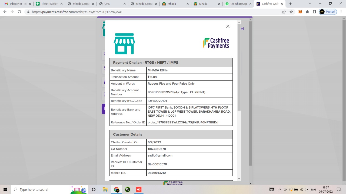
Task: Click the order ID reference value
Action: pos(183,122)
